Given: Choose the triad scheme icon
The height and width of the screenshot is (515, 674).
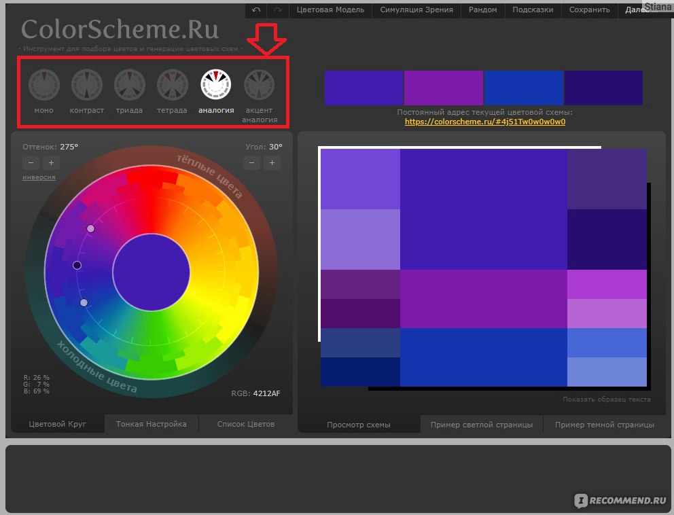Looking at the screenshot, I should pyautogui.click(x=130, y=85).
